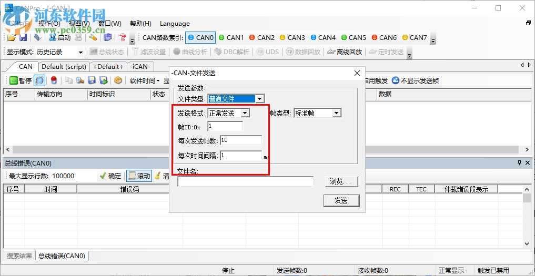Open the red question mark help icon

123,37
